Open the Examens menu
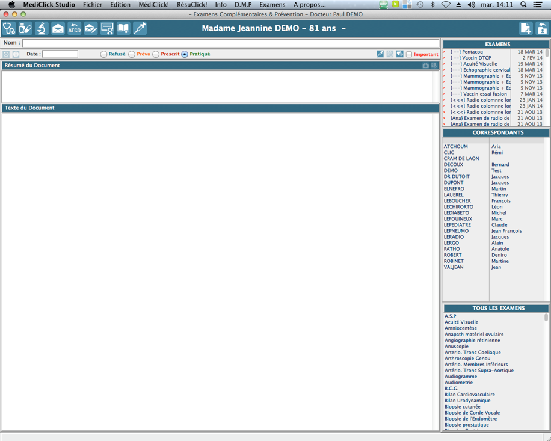Screen dimensions: 551x441 point(272,5)
